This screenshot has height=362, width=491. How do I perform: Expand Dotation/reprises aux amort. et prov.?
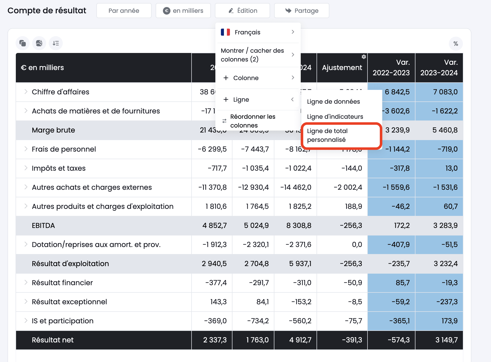click(26, 244)
